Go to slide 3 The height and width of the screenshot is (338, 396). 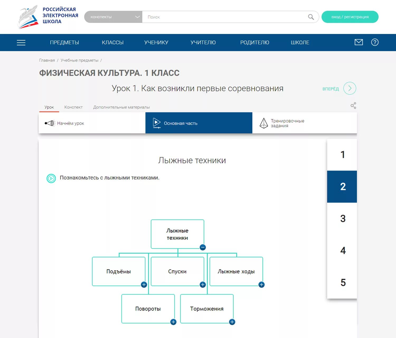coord(342,218)
